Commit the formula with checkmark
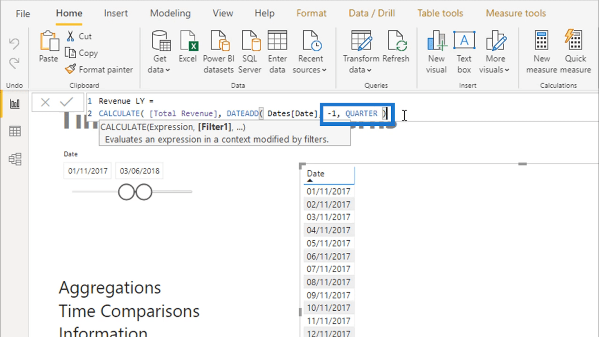 click(66, 102)
